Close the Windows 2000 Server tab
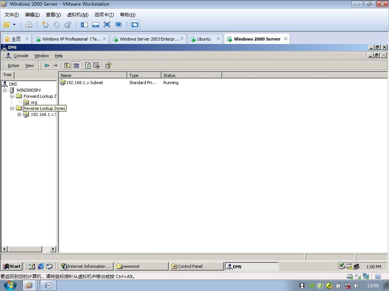 pyautogui.click(x=286, y=39)
